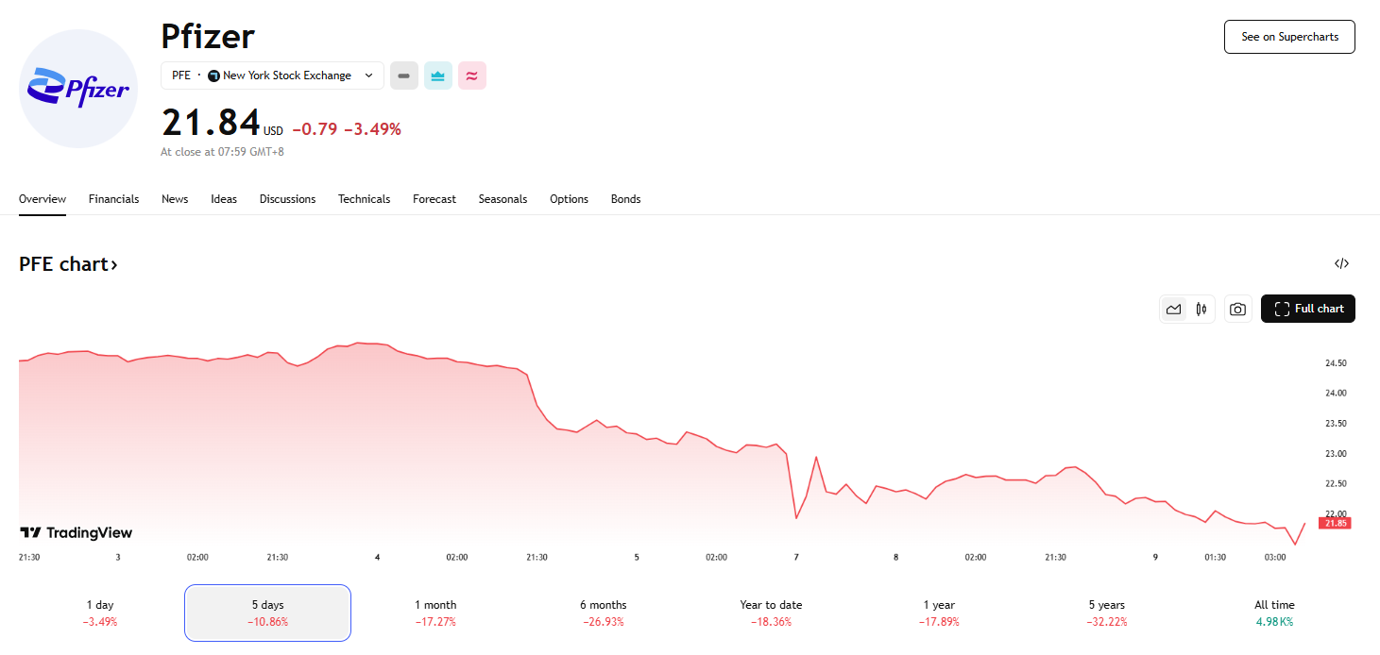Select the 1 day time range
This screenshot has width=1380, height=655.
coord(100,613)
